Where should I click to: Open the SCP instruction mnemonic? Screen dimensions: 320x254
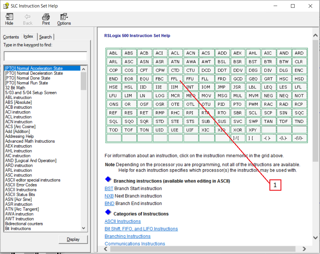(268, 113)
